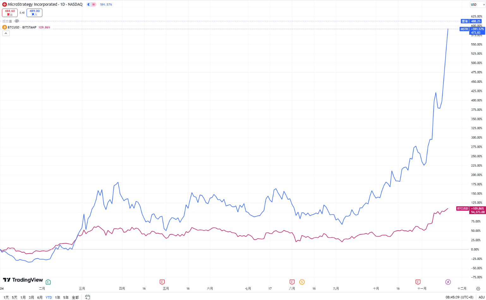Click the 488.25 post-market price tag
Image resolution: width=486 pixels, height=300 pixels.
[x=476, y=21]
